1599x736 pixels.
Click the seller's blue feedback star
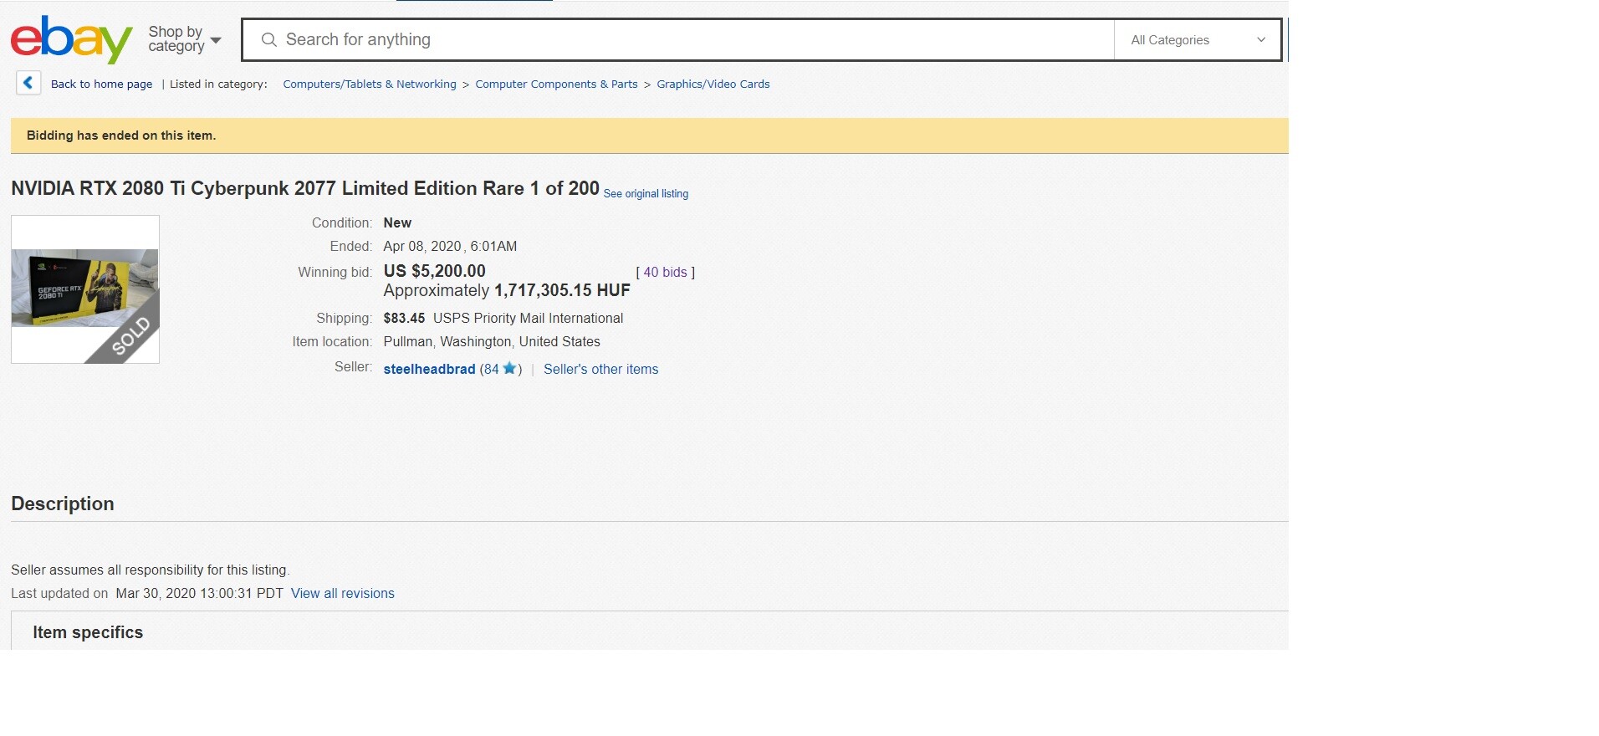(509, 369)
